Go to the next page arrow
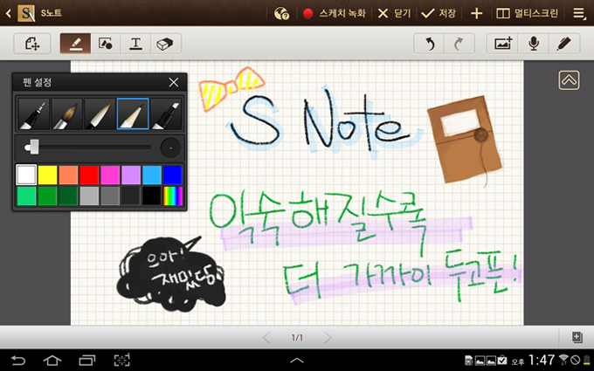Screen dimensions: 594x371 [328, 337]
